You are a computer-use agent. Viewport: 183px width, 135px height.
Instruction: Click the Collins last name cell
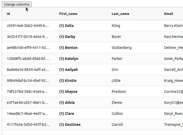[x=133, y=114]
